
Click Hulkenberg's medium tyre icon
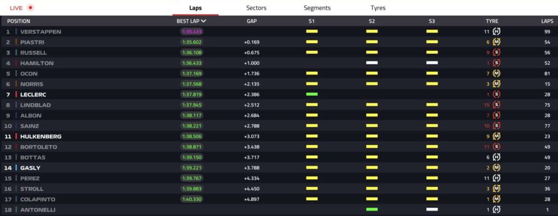click(496, 137)
